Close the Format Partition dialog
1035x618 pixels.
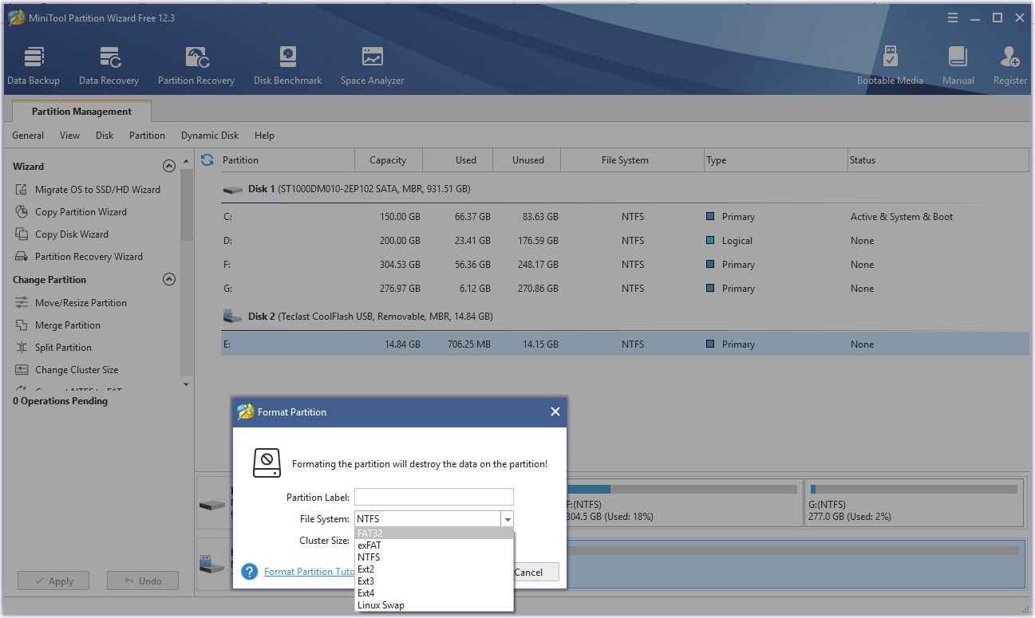point(555,412)
